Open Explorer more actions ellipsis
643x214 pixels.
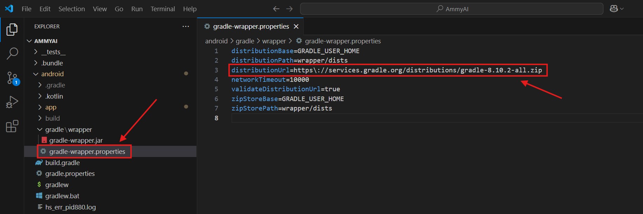[x=186, y=27]
